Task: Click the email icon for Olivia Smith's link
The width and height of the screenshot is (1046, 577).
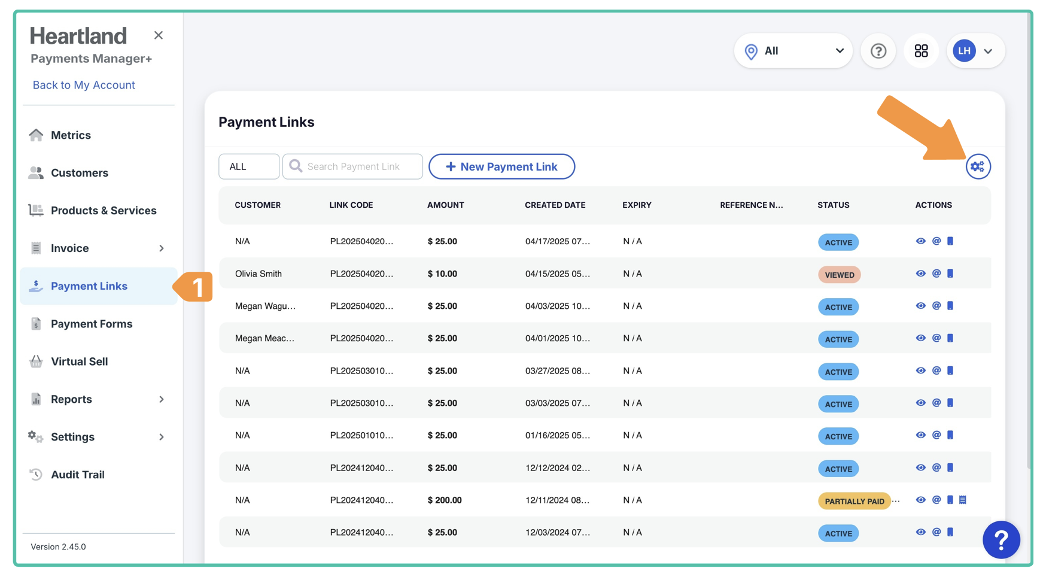Action: [x=936, y=274]
